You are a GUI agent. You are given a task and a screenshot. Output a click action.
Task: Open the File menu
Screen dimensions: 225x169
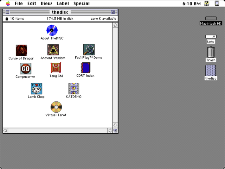point(19,3)
